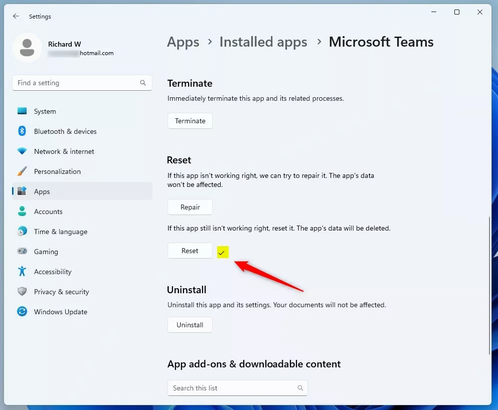Navigate to Installed apps breadcrumb

(263, 42)
